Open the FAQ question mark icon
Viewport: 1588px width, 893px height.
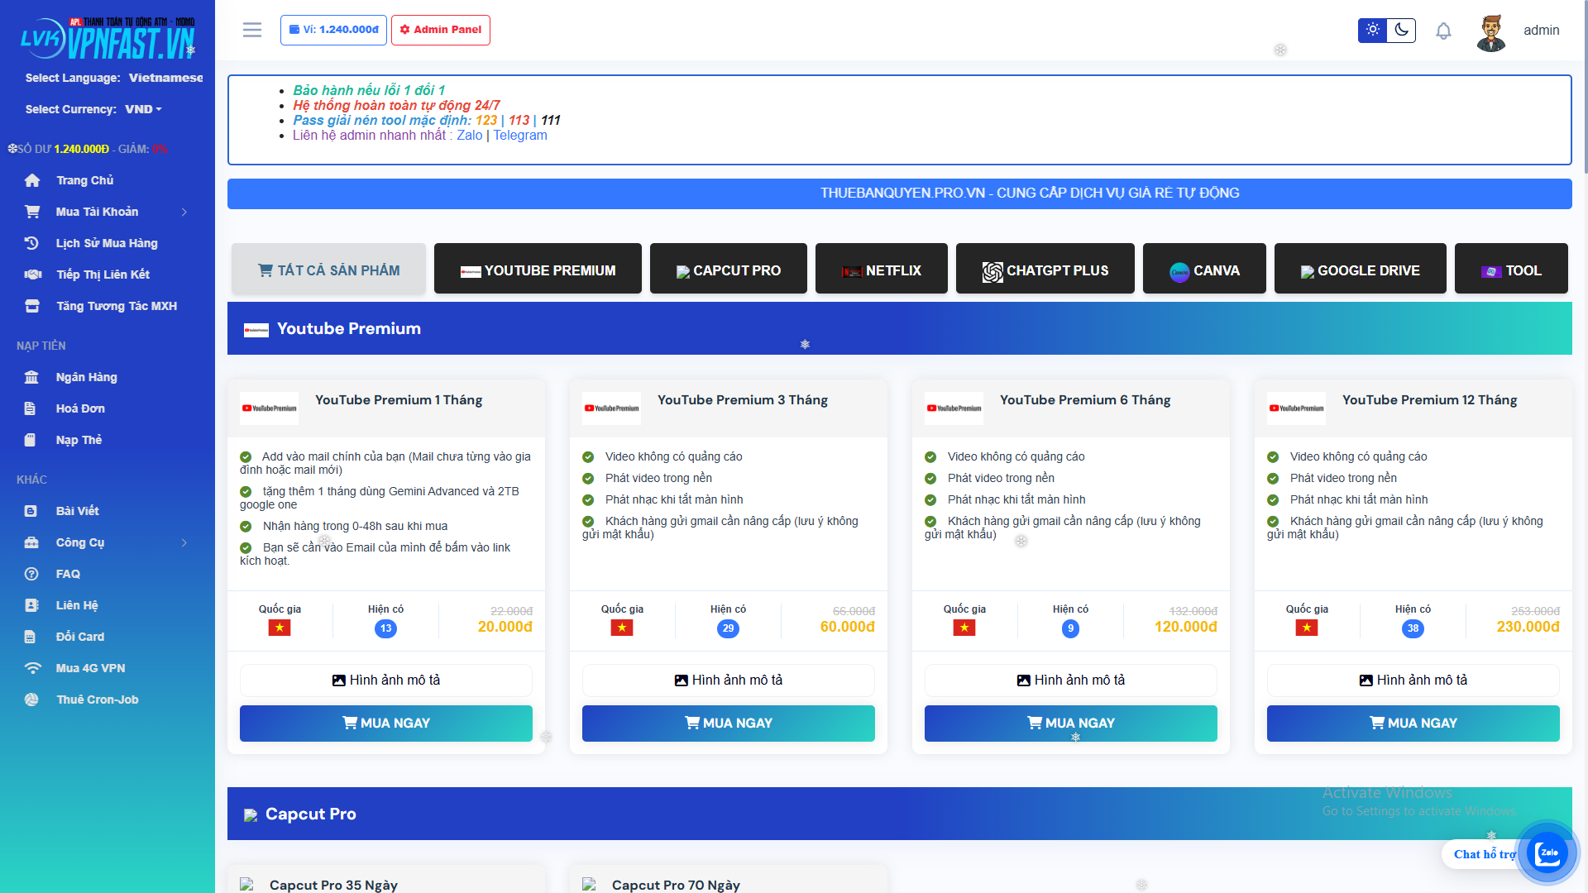[x=31, y=574]
